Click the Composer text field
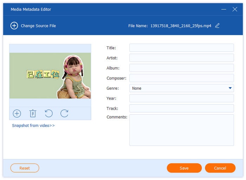This screenshot has width=246, height=180. coord(181,78)
